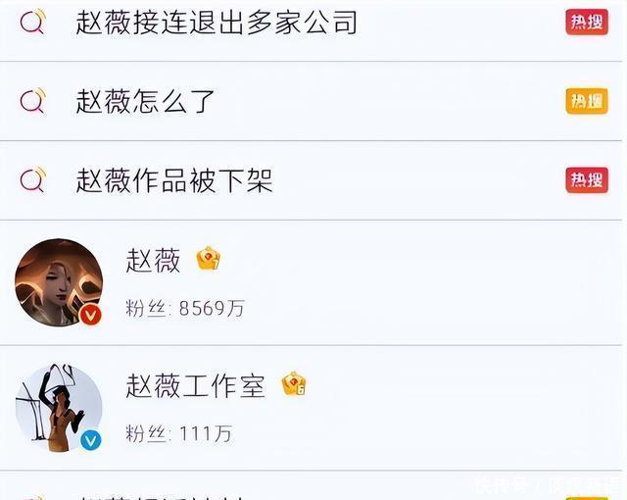This screenshot has width=627, height=500.
Task: Click follower count 粉丝: 111万
Action: pos(178,433)
